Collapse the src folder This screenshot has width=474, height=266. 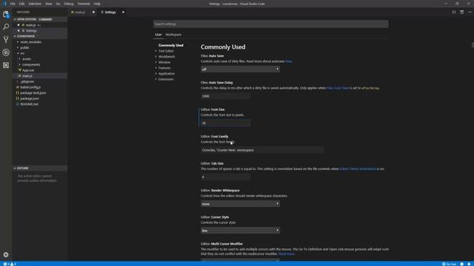[x=23, y=53]
